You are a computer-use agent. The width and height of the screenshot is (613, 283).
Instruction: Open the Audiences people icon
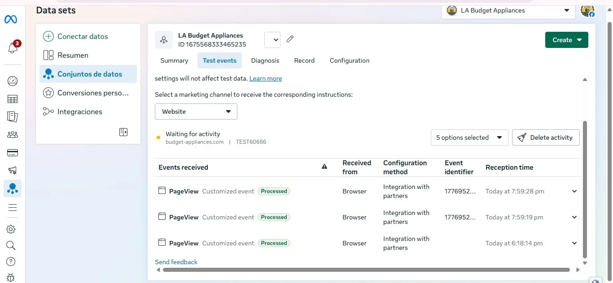point(13,134)
